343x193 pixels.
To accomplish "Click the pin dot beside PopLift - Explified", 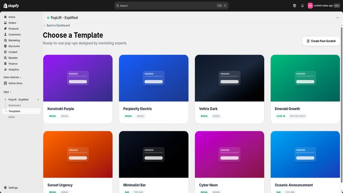I will coord(38,100).
